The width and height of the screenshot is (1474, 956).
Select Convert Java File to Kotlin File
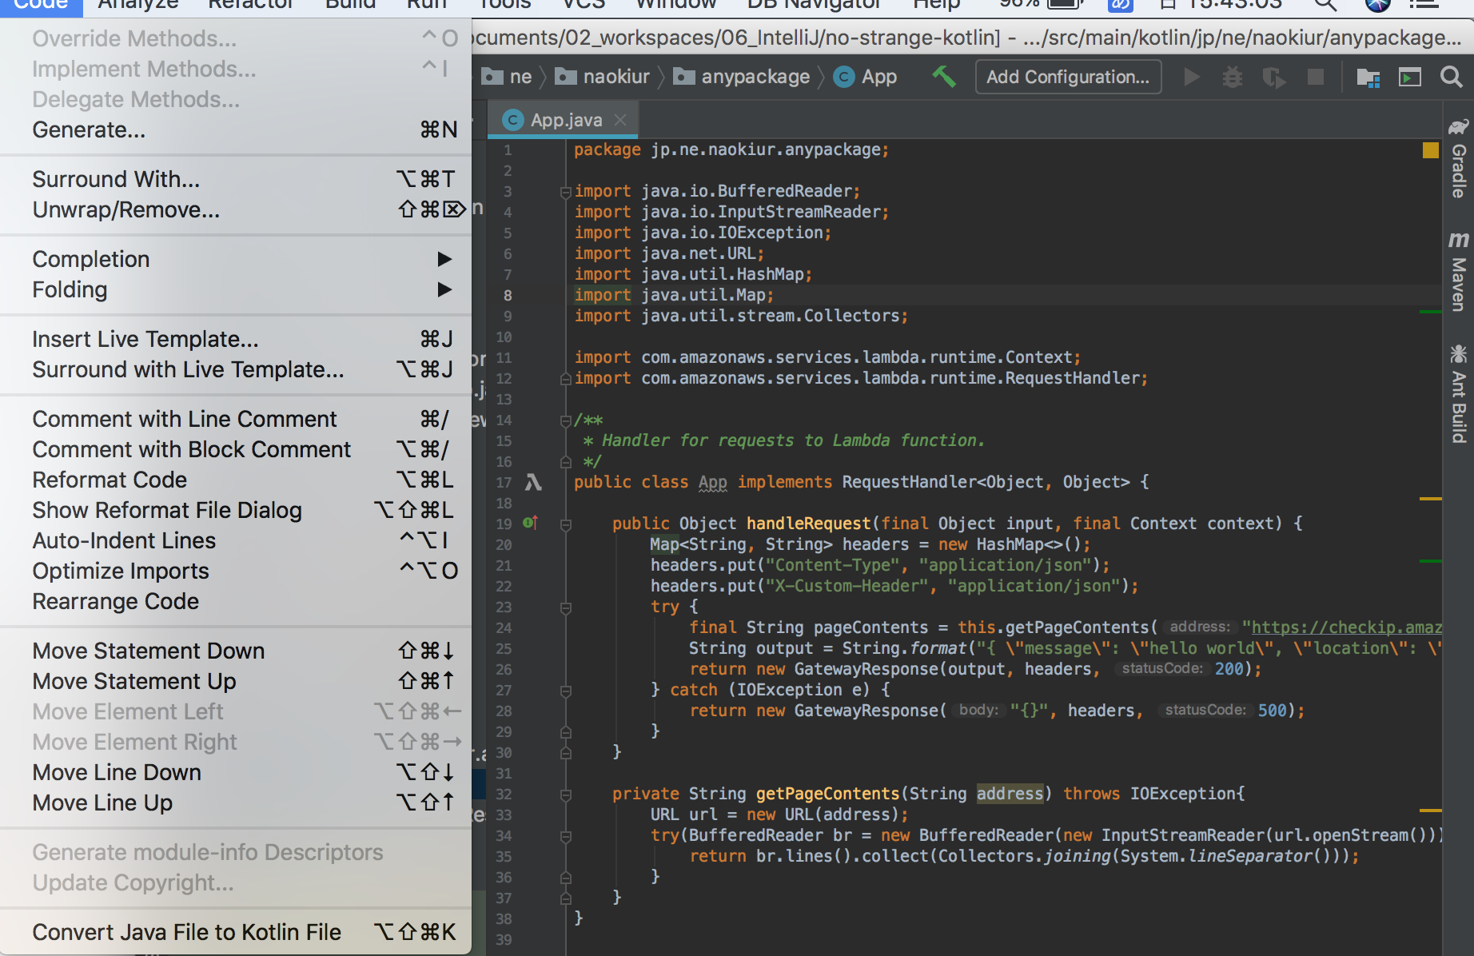pos(236,932)
